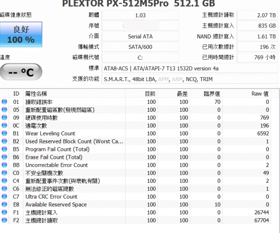Select the Wear Leveling Count attribute name

tap(50, 134)
